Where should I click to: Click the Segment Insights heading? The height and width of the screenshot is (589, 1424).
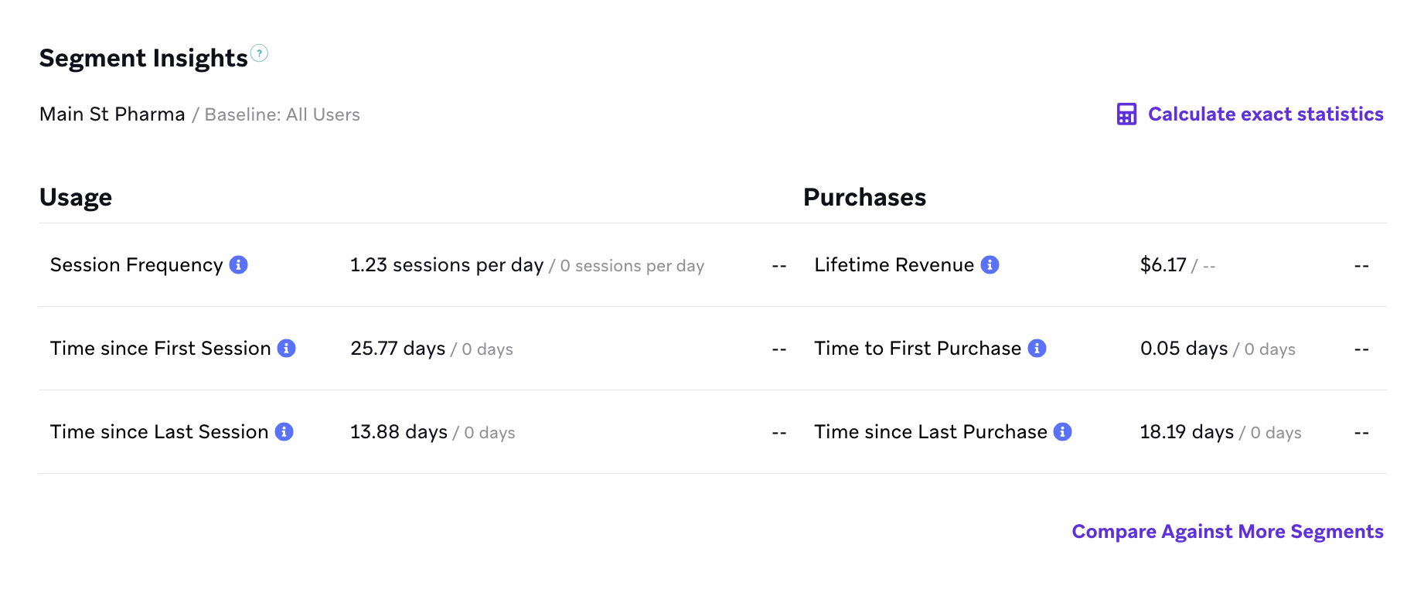coord(144,58)
